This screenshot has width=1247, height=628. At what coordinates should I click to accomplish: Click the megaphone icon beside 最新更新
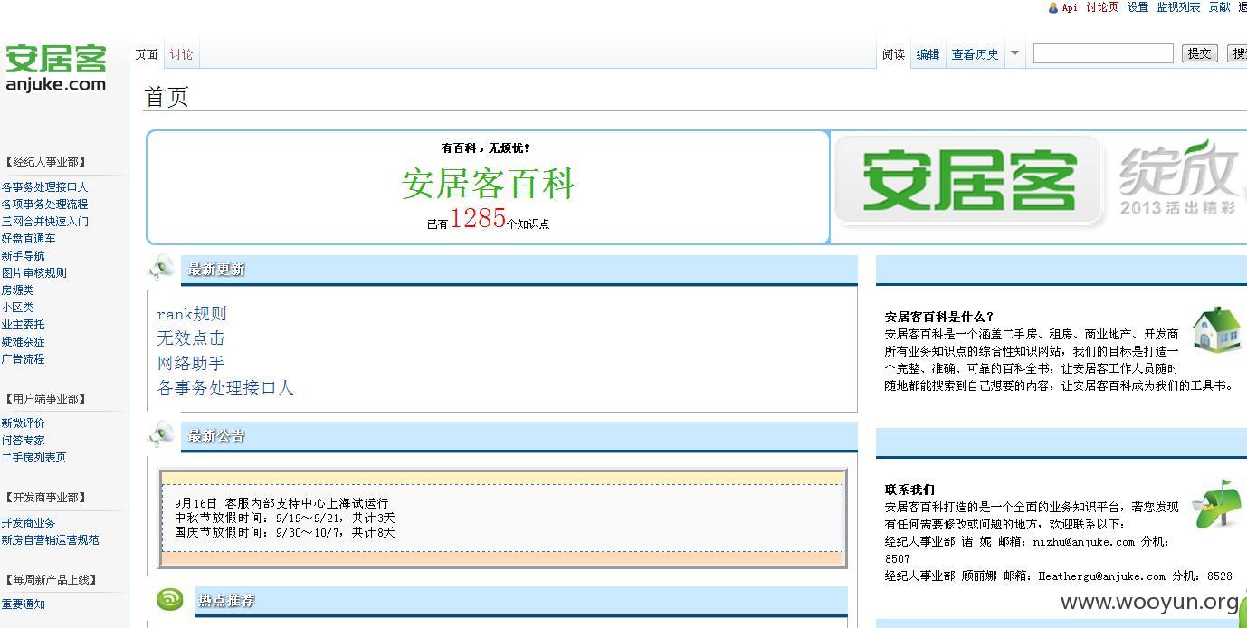point(162,268)
